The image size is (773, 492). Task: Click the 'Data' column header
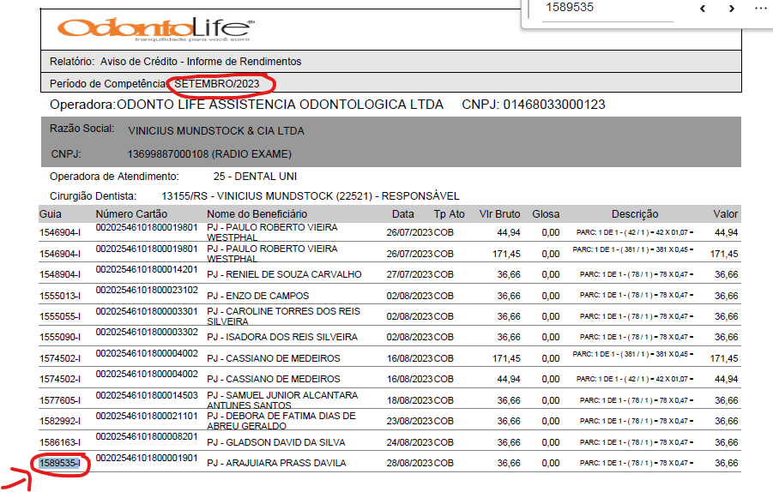pos(402,214)
